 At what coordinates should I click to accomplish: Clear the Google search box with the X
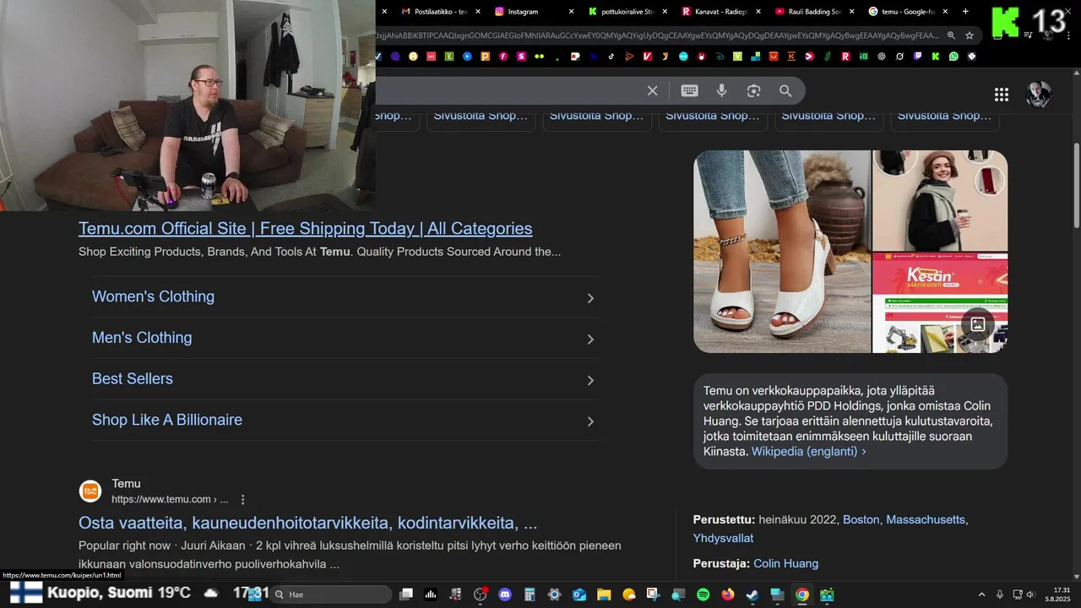tap(652, 90)
